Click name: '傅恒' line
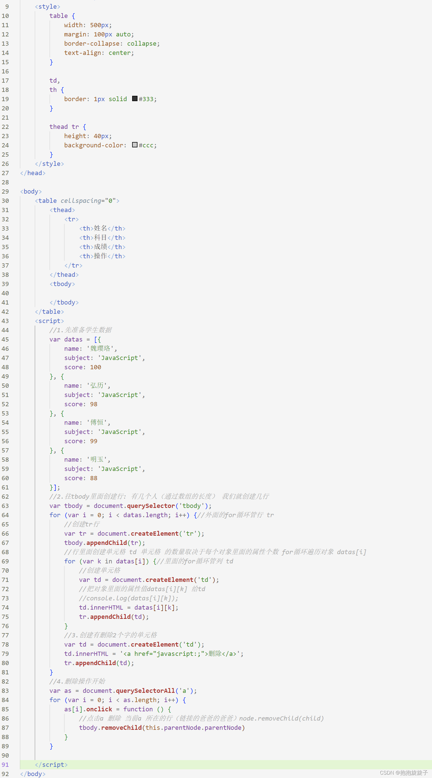Screen dimensions: 432x778 click(x=87, y=422)
